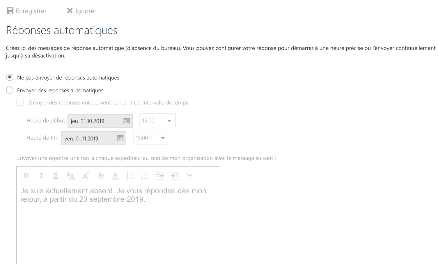This screenshot has height=269, width=438.
Task: Insert a bulleted list
Action: coord(130,176)
